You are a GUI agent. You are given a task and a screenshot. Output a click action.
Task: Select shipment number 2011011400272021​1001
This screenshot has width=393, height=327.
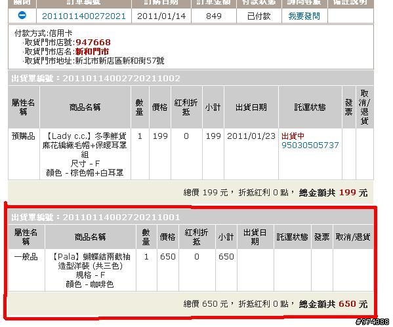pos(121,217)
